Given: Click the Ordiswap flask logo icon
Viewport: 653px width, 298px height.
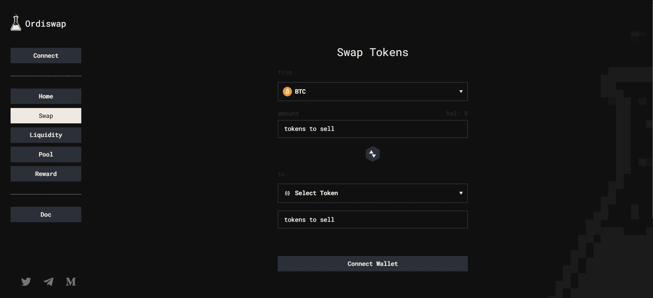Looking at the screenshot, I should coord(16,23).
